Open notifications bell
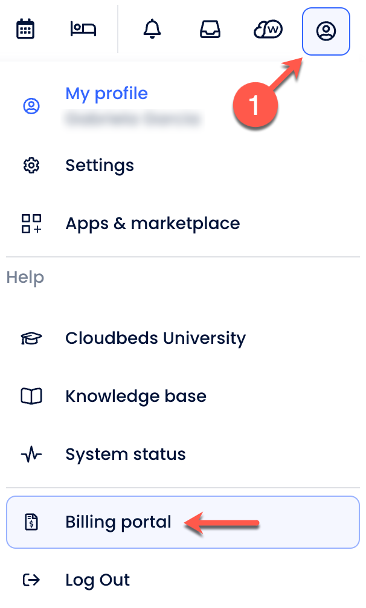The width and height of the screenshot is (366, 608). tap(152, 29)
